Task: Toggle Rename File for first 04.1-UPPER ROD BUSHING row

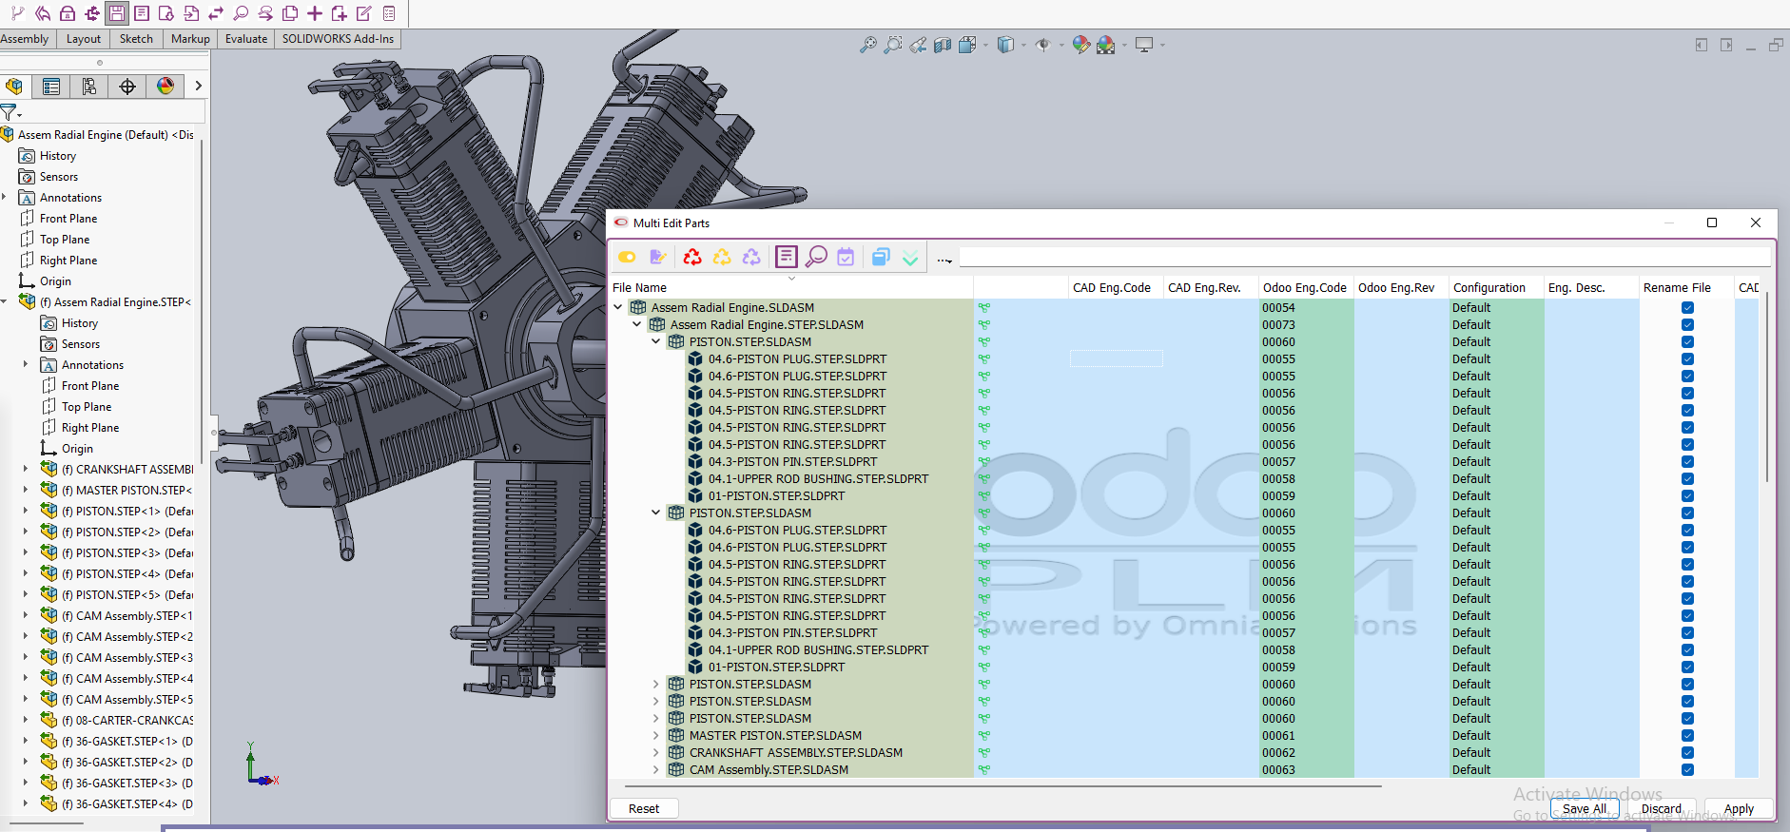Action: tap(1687, 479)
